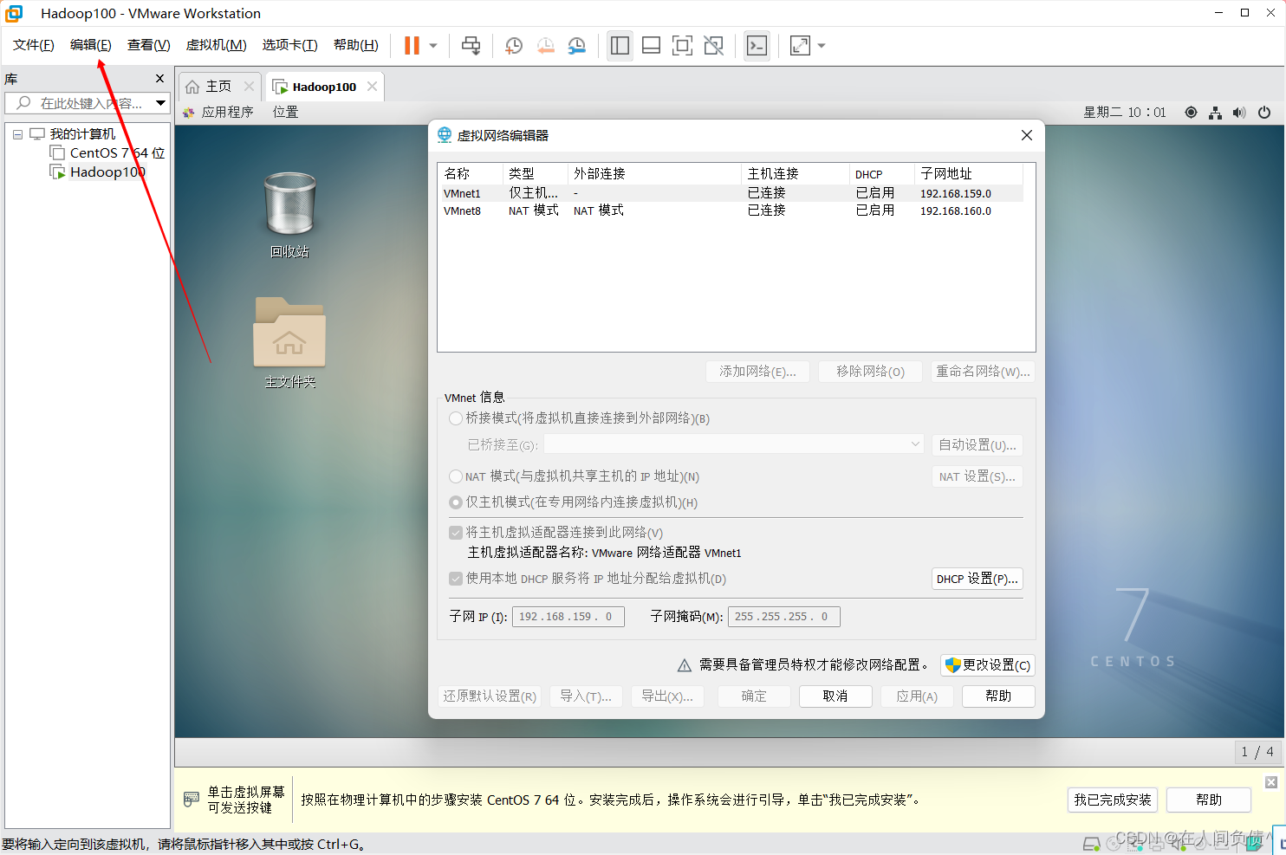Toggle the thumbnail bar display
Screen dimensions: 1286x855
pos(651,45)
